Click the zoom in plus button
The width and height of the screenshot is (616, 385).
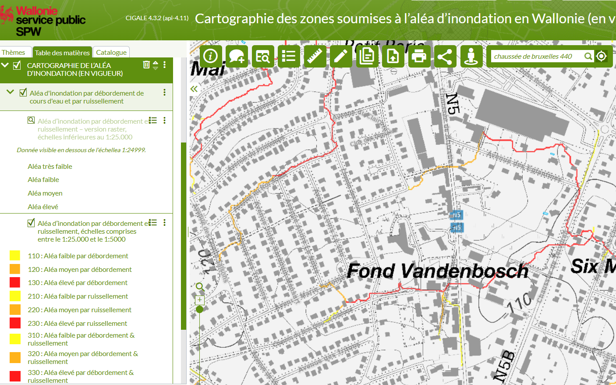point(200,300)
